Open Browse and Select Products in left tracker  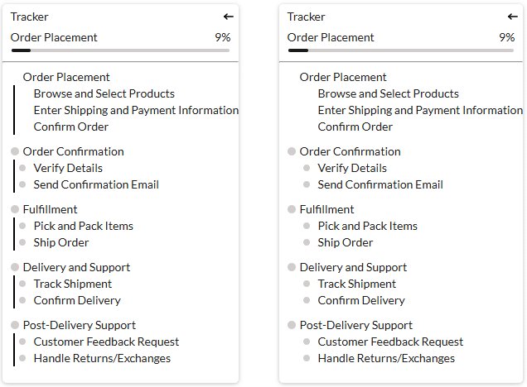(104, 93)
